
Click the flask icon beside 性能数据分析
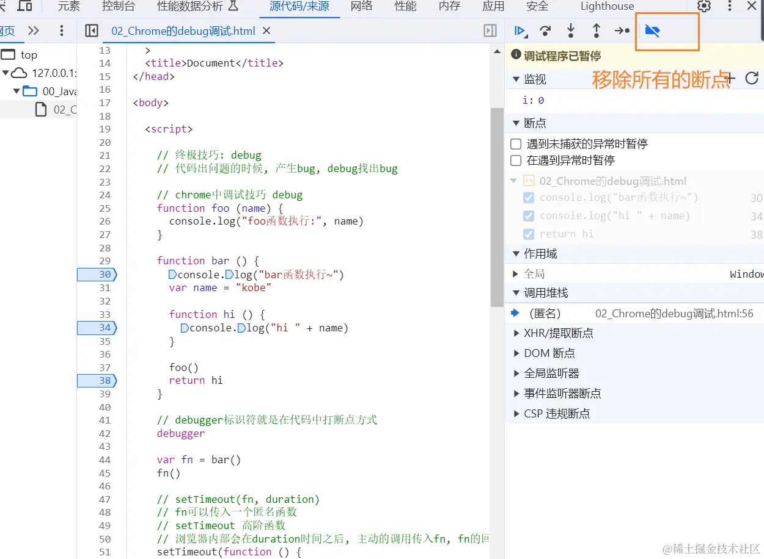[x=232, y=6]
